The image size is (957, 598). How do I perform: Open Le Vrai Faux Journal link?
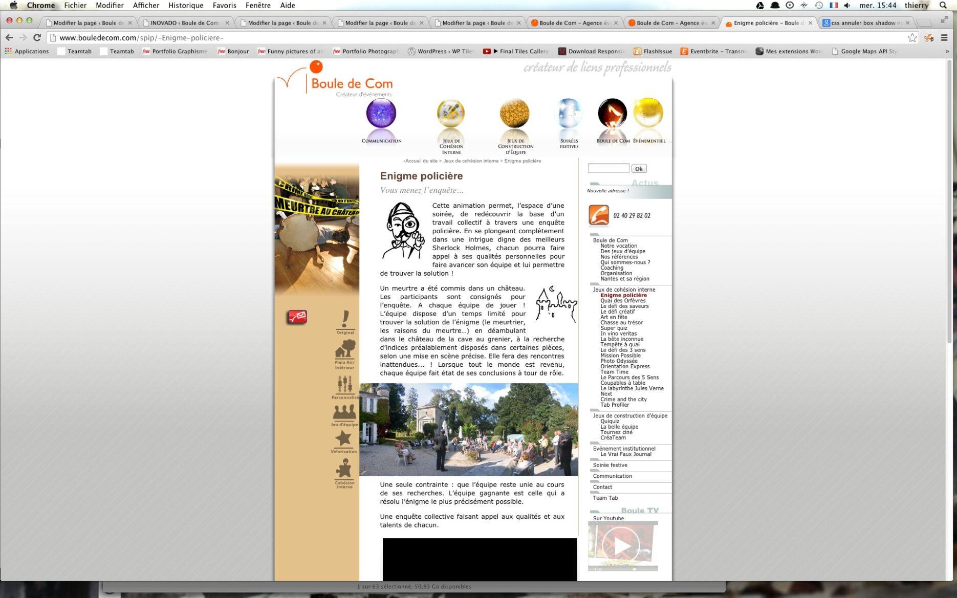626,454
